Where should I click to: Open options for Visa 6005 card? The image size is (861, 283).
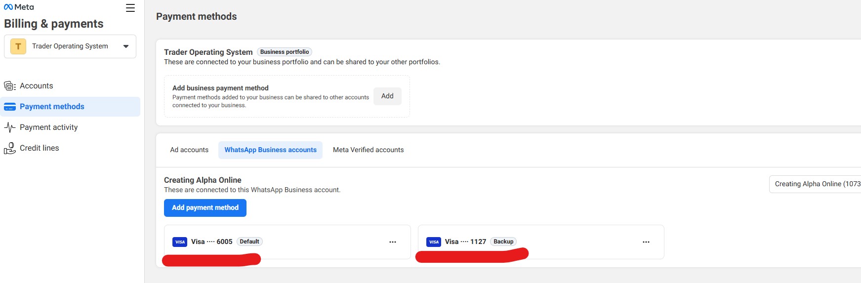pyautogui.click(x=393, y=242)
